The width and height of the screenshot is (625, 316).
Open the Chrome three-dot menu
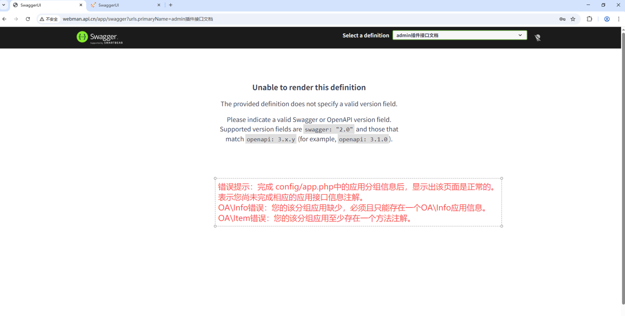point(618,19)
